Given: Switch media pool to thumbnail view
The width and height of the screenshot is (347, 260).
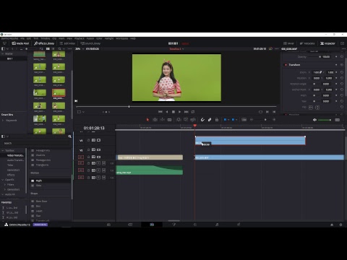Looking at the screenshot, I should pyautogui.click(x=48, y=49).
